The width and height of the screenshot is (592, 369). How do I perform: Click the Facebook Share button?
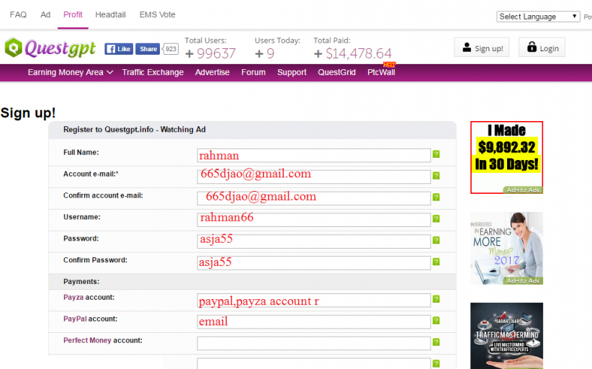148,49
